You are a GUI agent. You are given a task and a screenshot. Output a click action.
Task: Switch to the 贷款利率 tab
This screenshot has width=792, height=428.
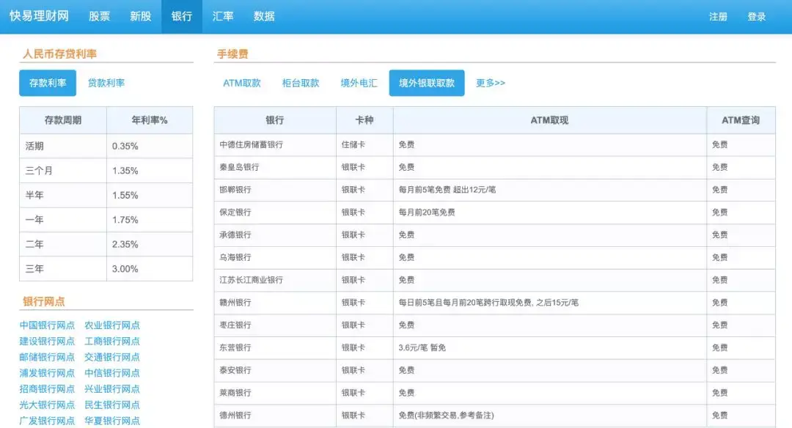coord(106,83)
